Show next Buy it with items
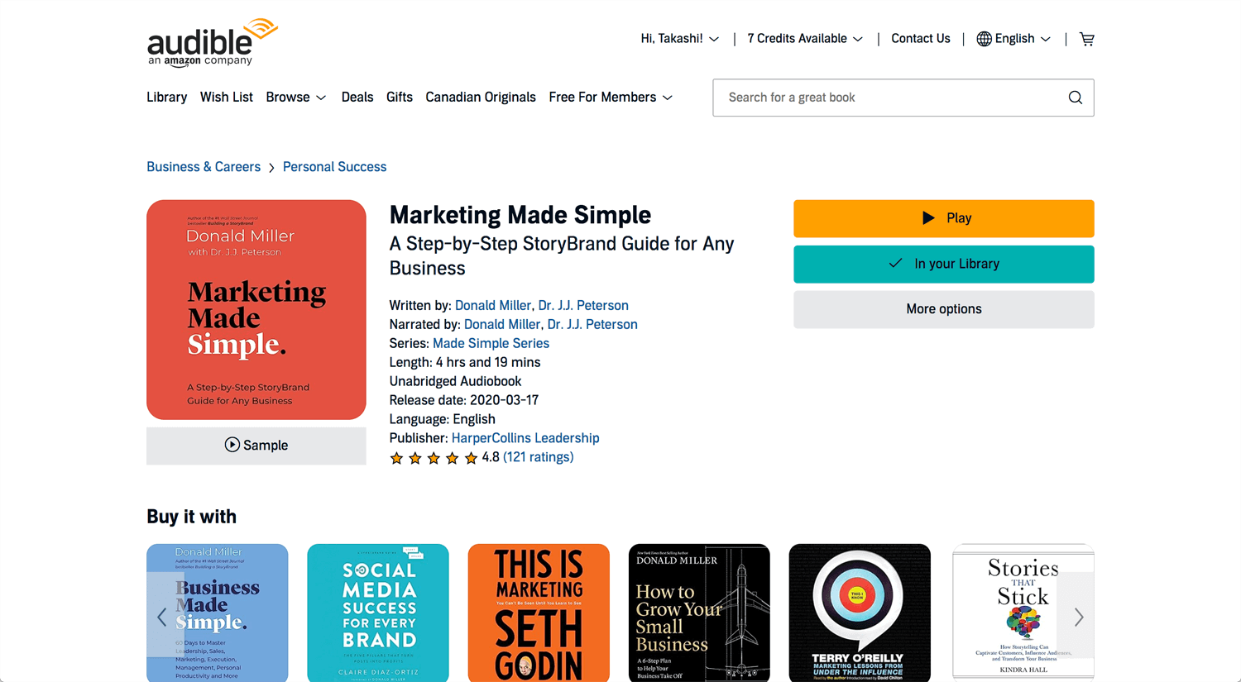Screen dimensions: 1241x682 1079,617
